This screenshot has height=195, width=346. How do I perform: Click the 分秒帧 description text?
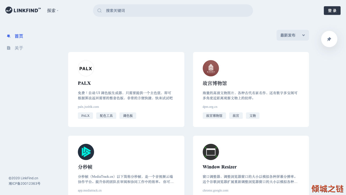point(126,179)
